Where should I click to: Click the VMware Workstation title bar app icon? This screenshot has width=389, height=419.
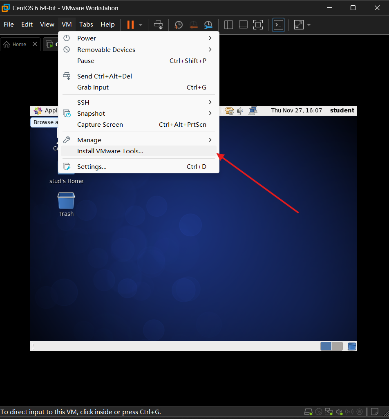point(6,8)
